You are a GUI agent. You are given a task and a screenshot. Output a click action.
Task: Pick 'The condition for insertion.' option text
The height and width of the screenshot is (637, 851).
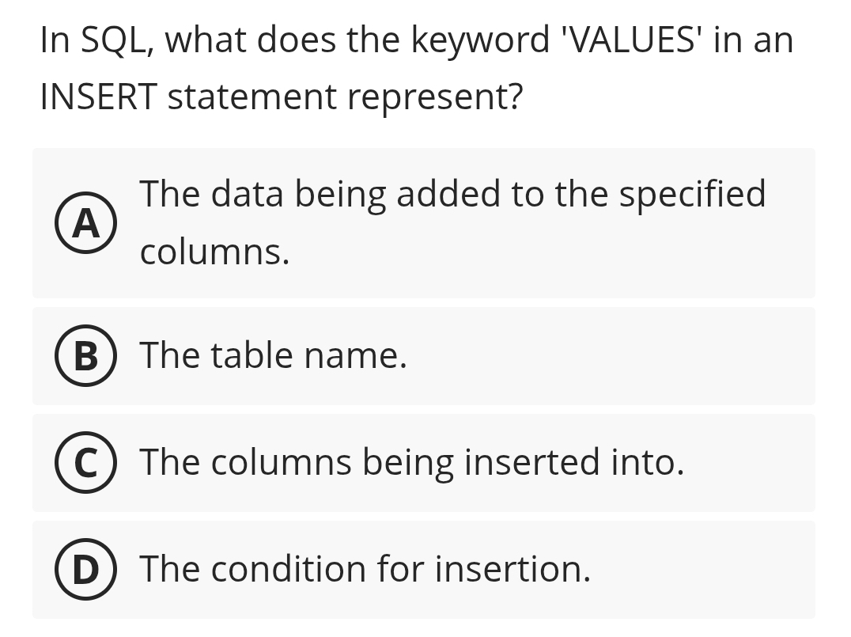pos(365,570)
